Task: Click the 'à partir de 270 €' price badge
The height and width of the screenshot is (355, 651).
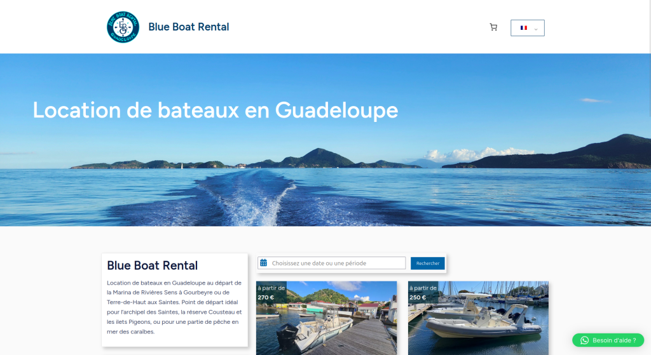Action: tap(271, 293)
